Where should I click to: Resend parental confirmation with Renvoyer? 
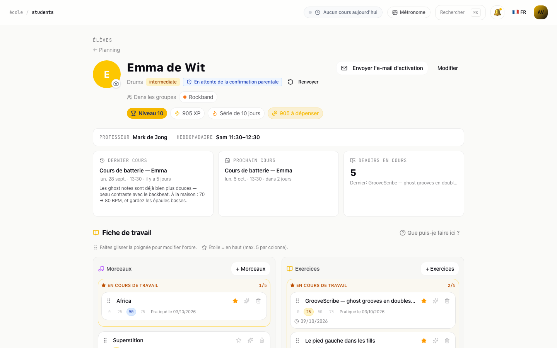(303, 82)
